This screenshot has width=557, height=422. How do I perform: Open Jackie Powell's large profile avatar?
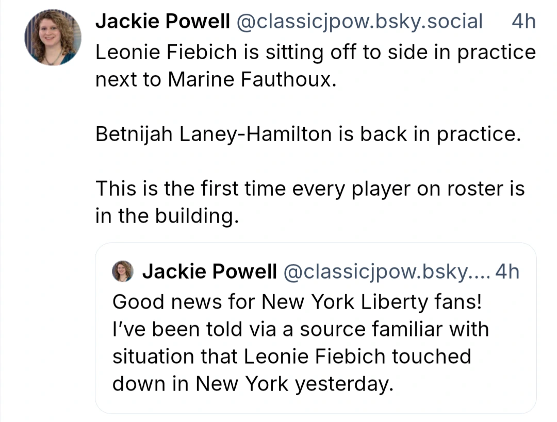[53, 37]
